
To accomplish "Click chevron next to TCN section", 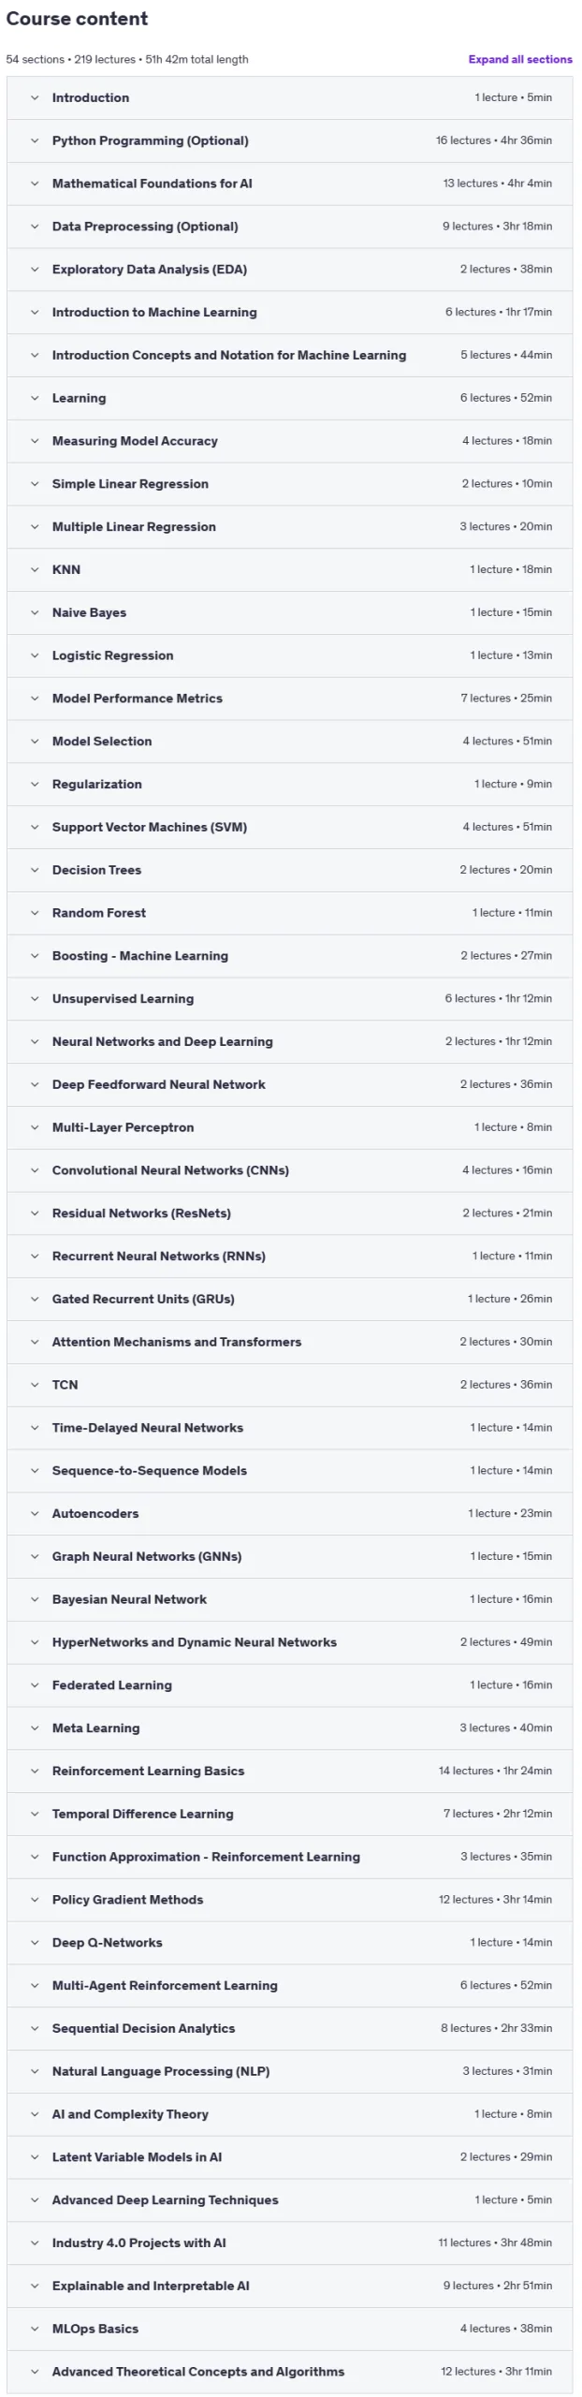I will click(35, 1385).
